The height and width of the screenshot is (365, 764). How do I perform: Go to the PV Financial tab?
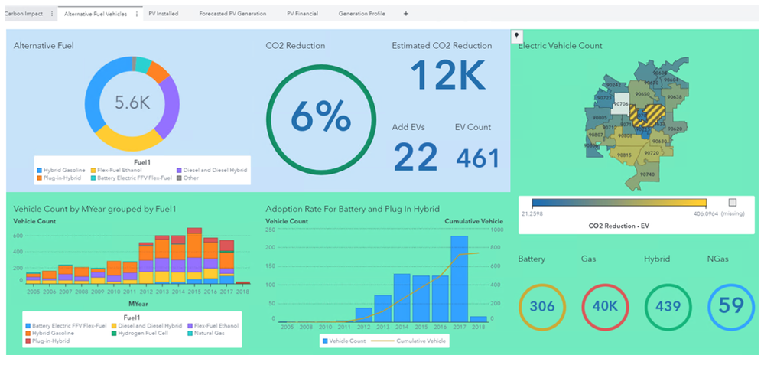click(302, 14)
